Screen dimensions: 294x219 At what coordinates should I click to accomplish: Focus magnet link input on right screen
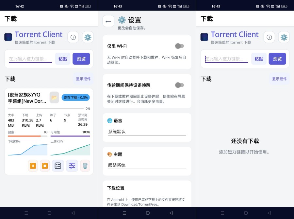(226, 59)
